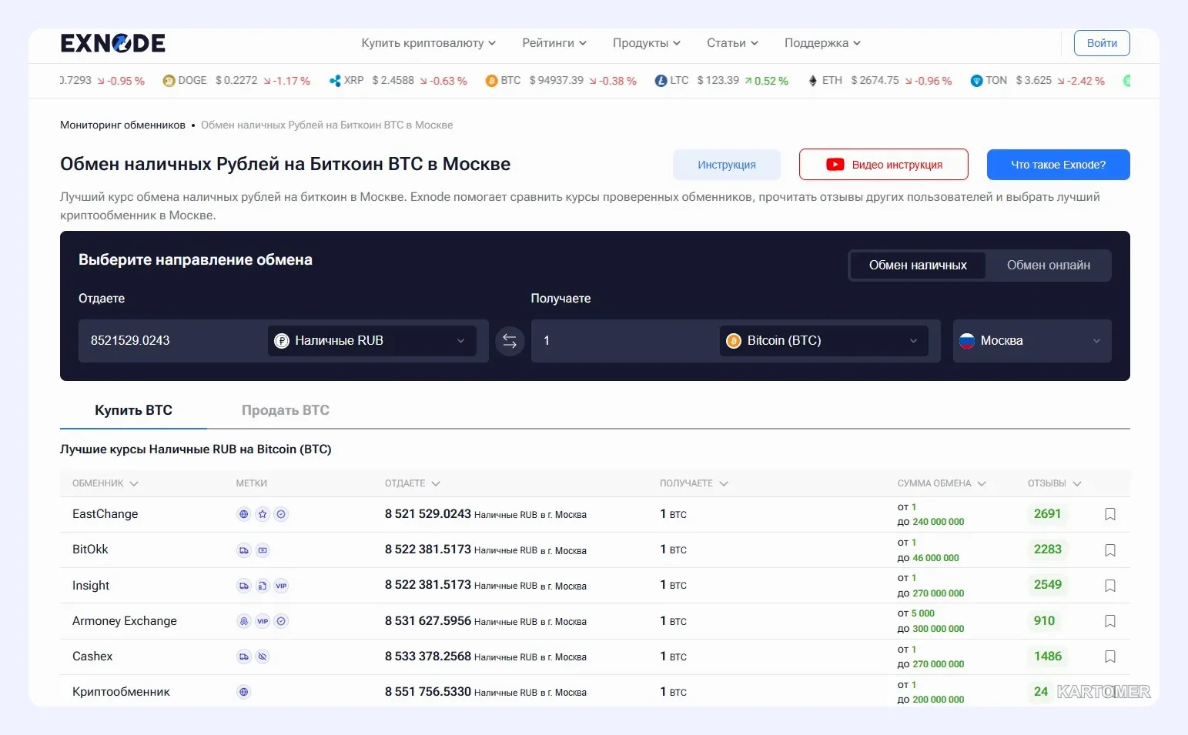
Task: Expand the Купить криптовалюту menu
Action: (429, 43)
